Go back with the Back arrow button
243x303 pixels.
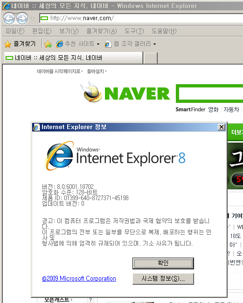pyautogui.click(x=9, y=18)
